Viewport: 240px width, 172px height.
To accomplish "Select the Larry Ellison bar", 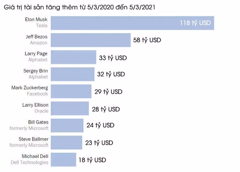I will (70, 108).
